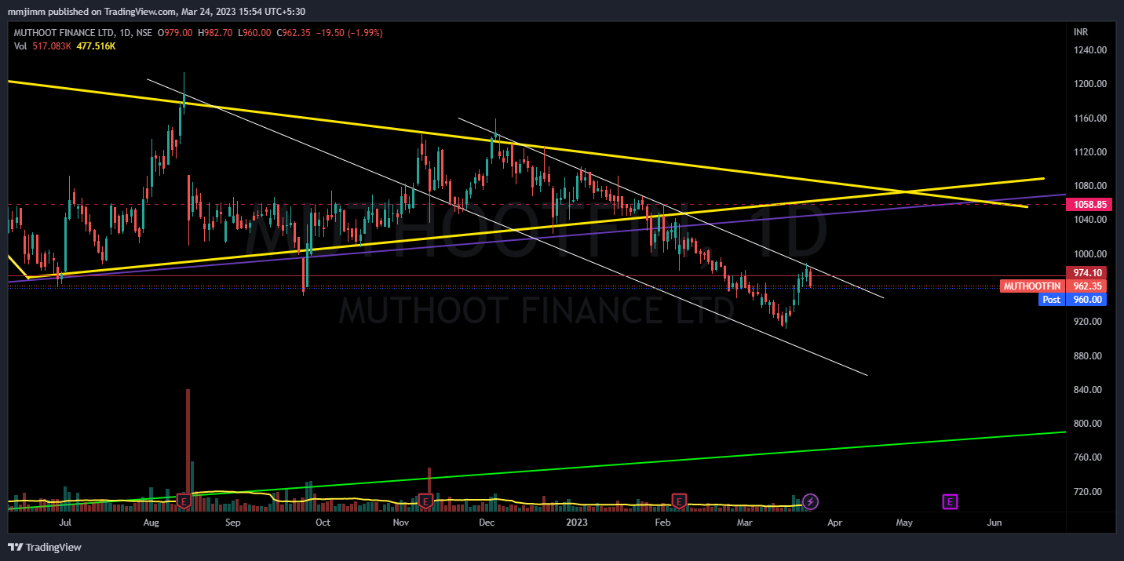This screenshot has width=1124, height=561.
Task: Click the yellow 477.516K volume average value
Action: (x=96, y=46)
